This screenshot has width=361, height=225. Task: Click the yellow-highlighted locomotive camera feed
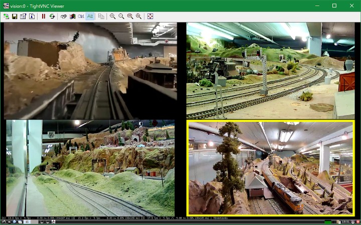[x=271, y=168]
